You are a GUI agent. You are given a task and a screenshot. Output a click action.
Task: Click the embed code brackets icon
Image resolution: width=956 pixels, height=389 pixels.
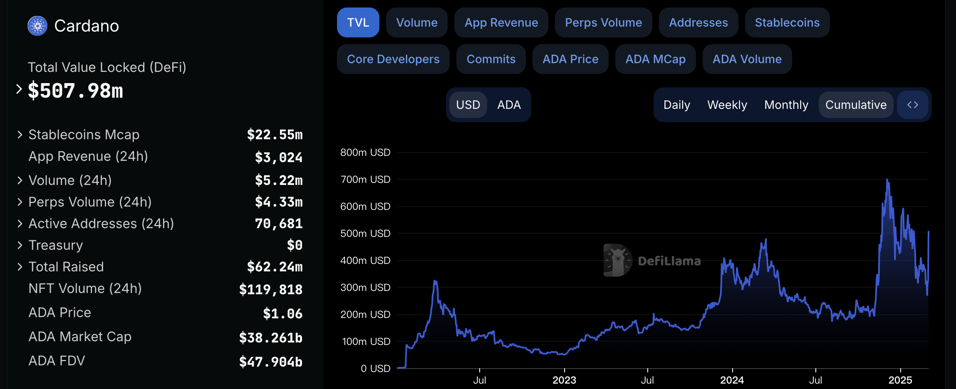tap(912, 105)
